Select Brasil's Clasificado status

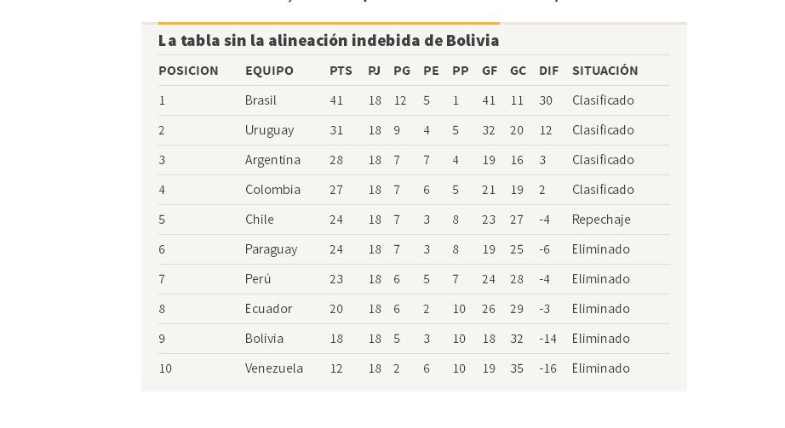pyautogui.click(x=603, y=100)
